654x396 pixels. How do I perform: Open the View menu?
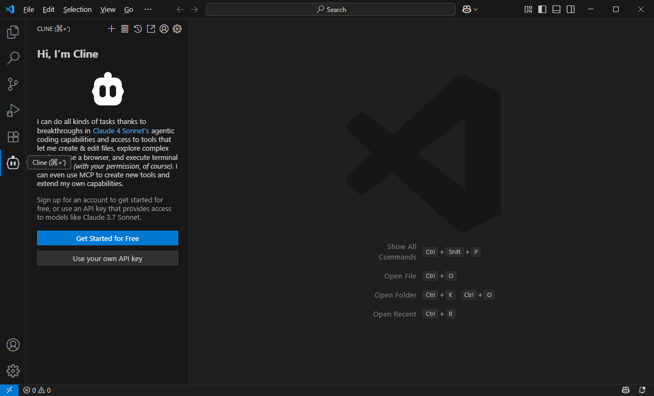point(108,9)
